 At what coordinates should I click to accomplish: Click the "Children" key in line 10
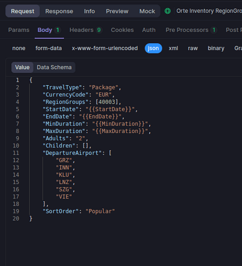(59, 146)
